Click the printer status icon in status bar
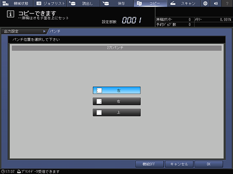233x174 pixels. point(19,171)
